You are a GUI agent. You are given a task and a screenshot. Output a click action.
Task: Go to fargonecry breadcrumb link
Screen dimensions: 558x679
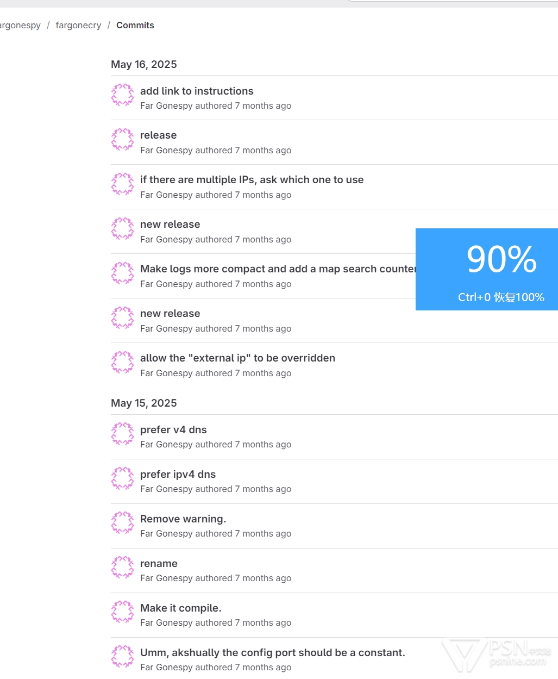pyautogui.click(x=78, y=26)
